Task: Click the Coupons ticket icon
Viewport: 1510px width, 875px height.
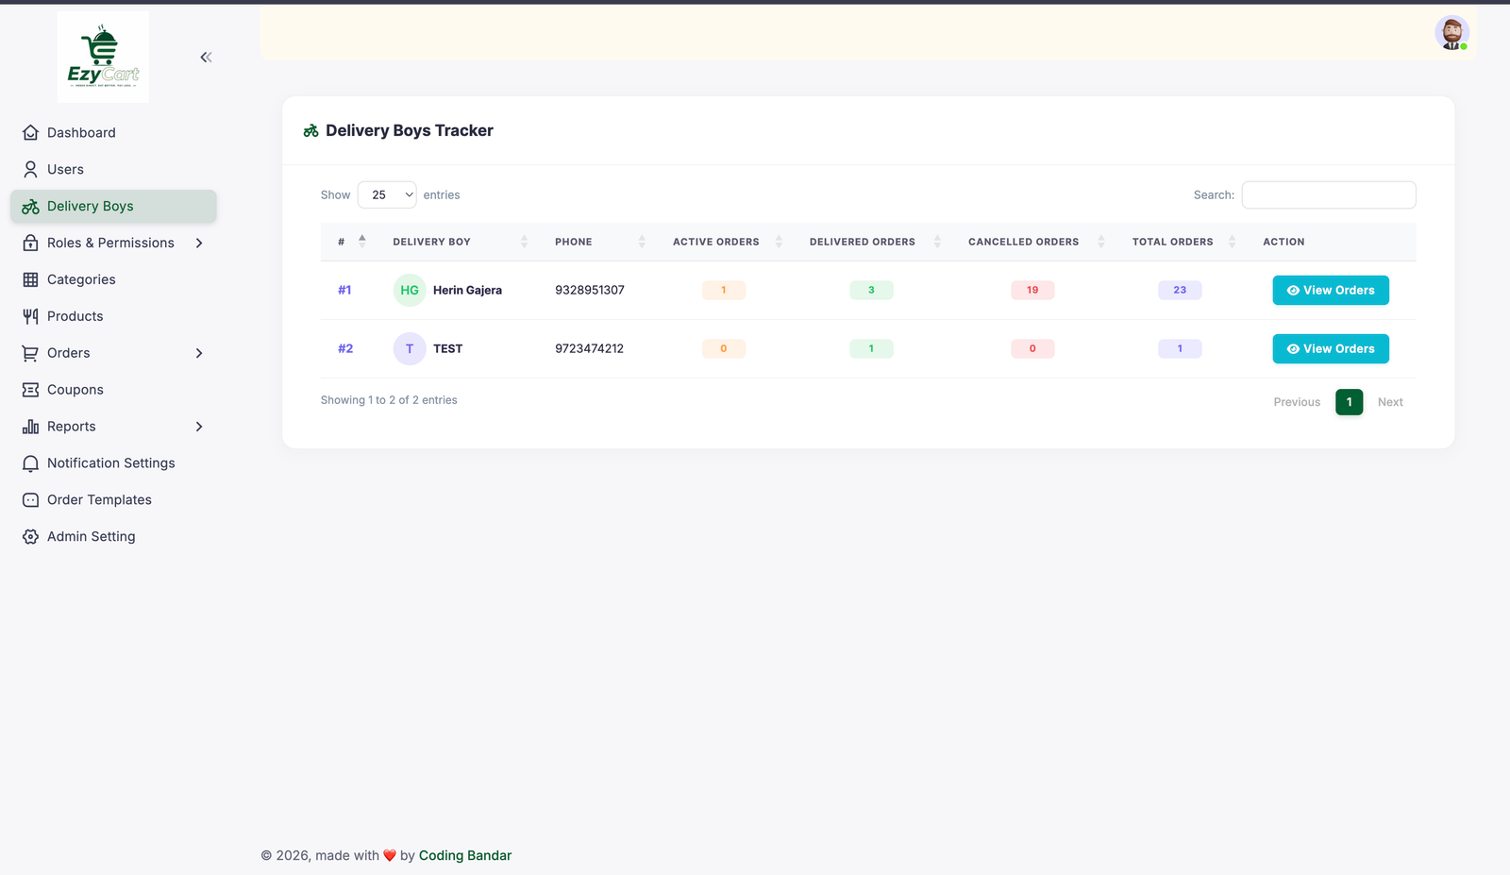Action: (x=30, y=390)
